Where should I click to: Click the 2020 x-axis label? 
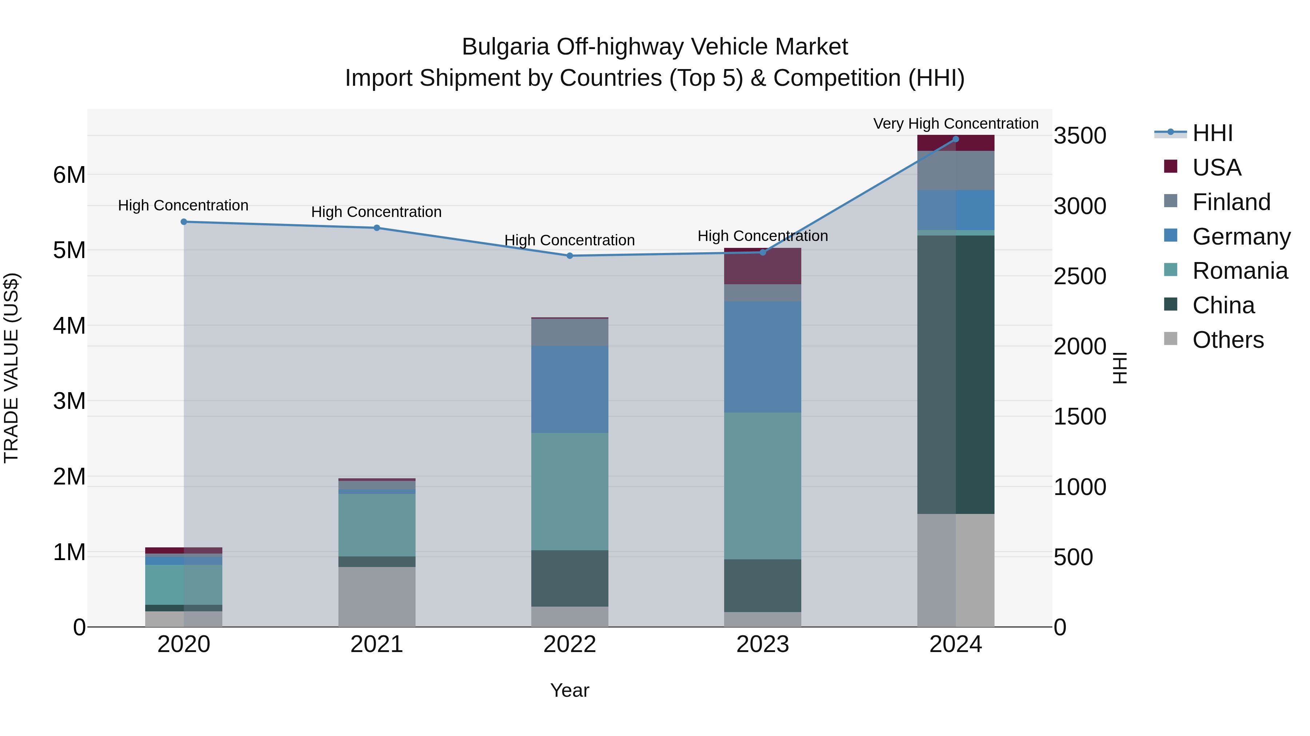(184, 644)
